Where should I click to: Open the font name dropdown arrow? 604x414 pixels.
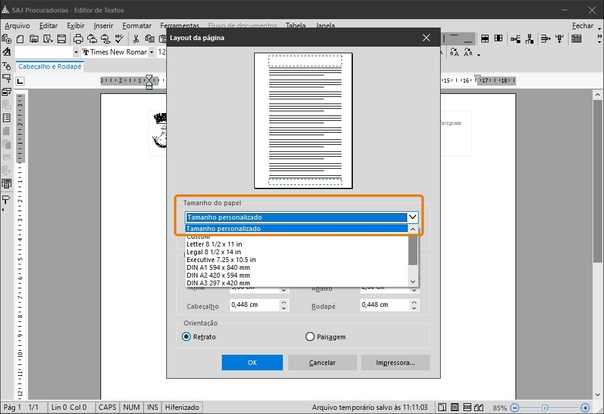coord(152,53)
